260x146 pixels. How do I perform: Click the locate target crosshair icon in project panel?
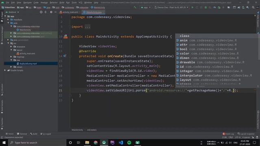pyautogui.click(x=41, y=12)
